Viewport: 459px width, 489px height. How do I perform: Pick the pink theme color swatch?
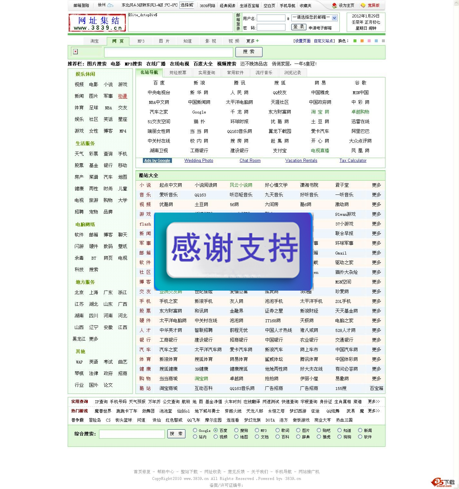coord(369,41)
